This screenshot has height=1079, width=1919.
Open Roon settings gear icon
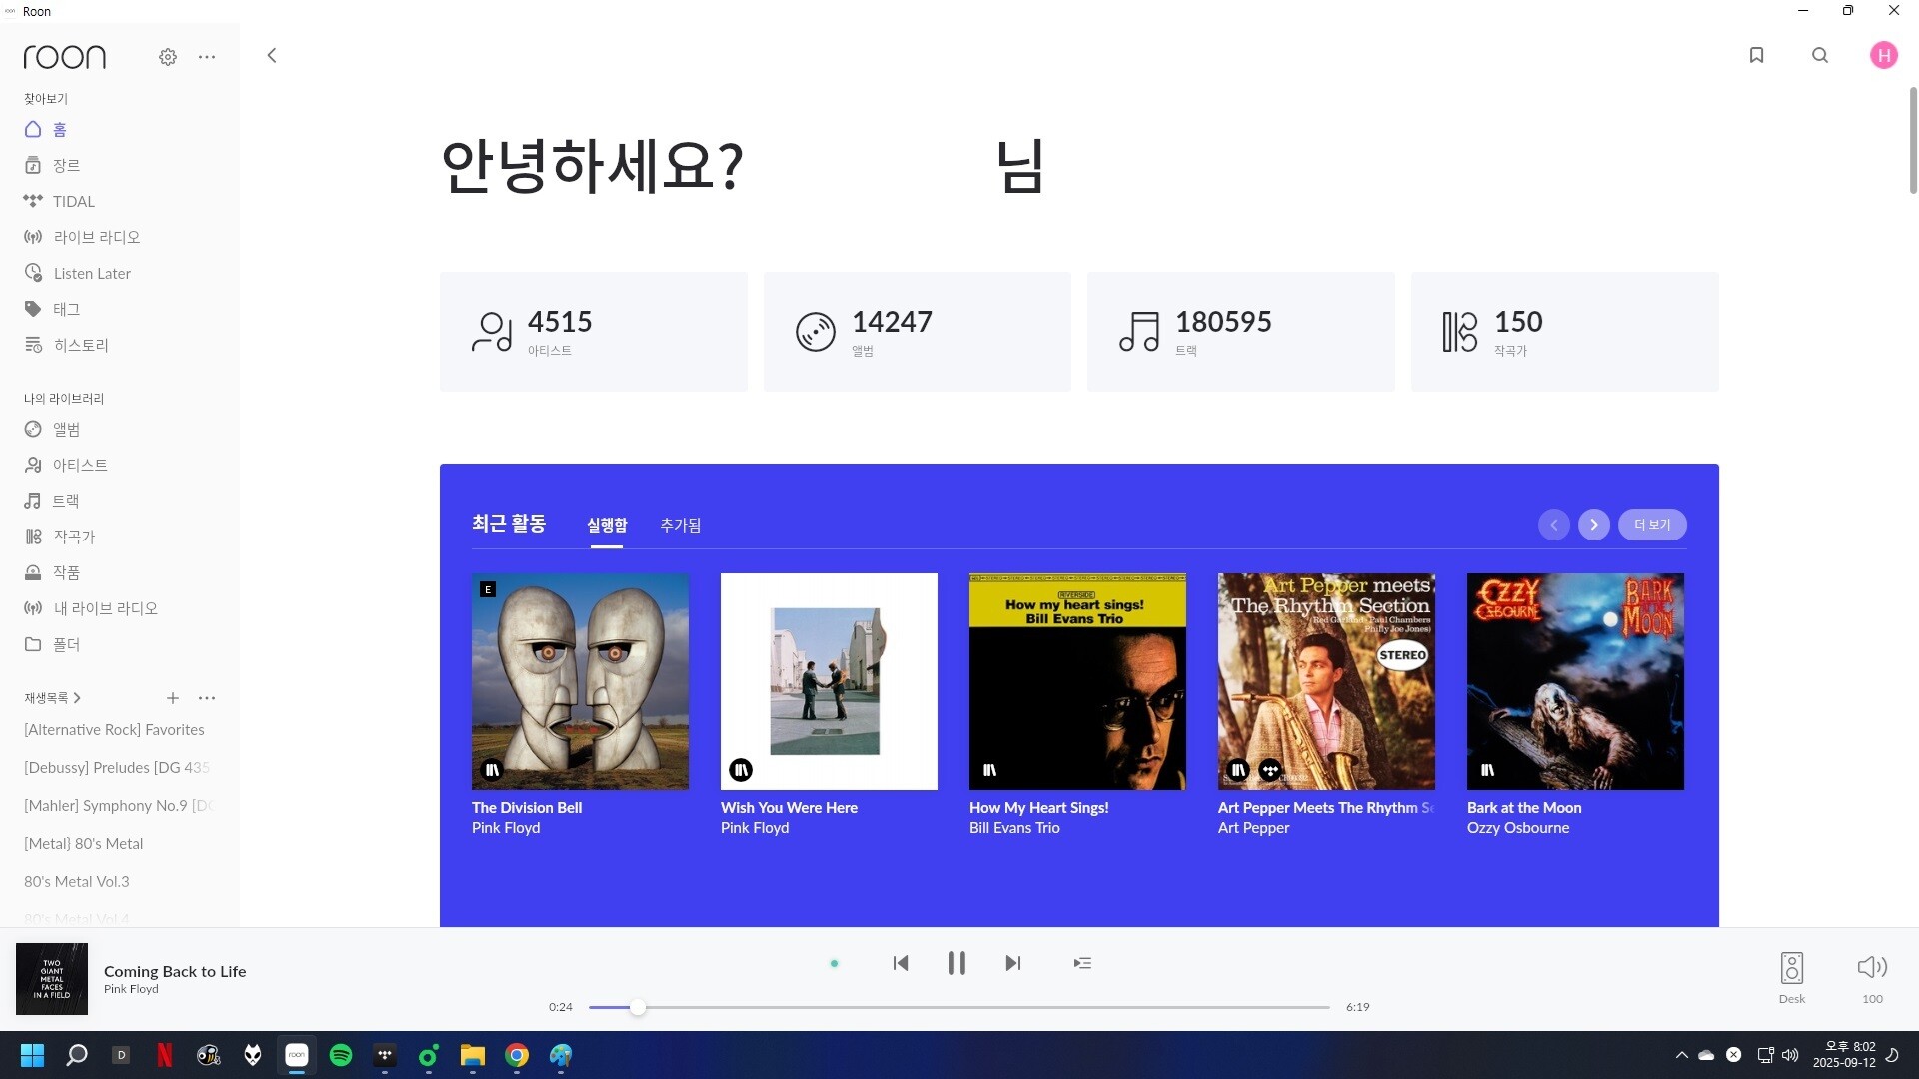pyautogui.click(x=168, y=57)
